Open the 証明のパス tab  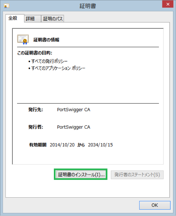tap(53, 19)
